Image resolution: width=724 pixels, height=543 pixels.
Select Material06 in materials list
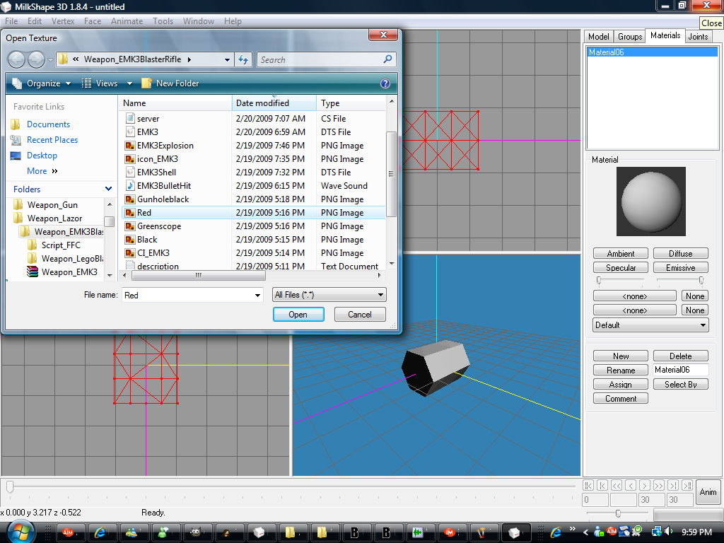point(652,52)
